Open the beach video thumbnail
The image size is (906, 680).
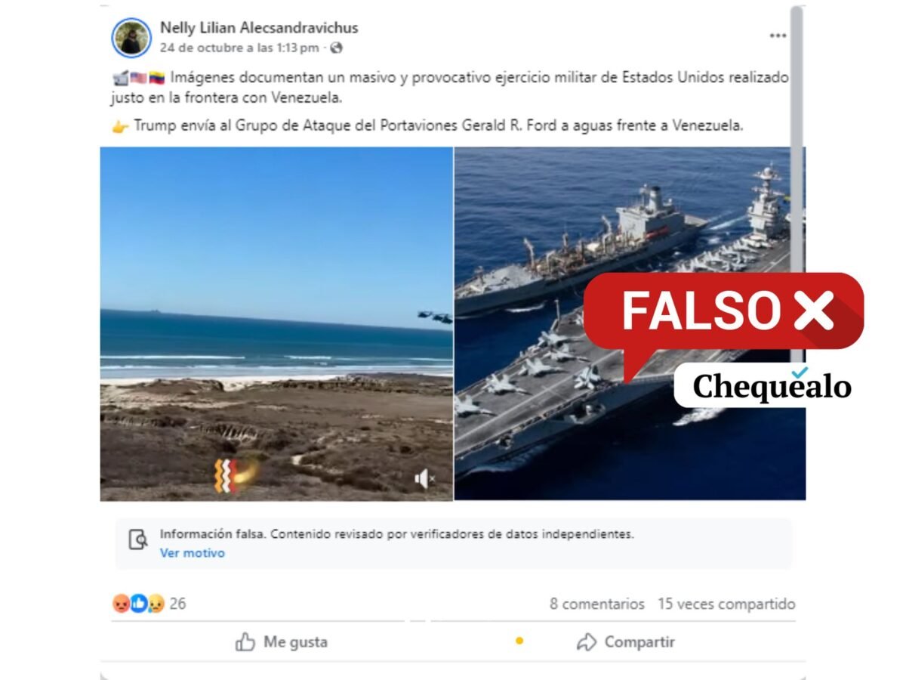point(276,323)
